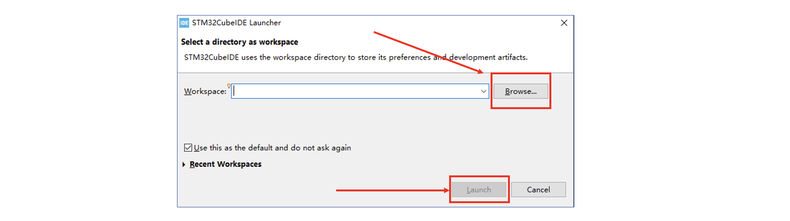The height and width of the screenshot is (221, 790).
Task: Expand Recent Workspaces using the triangle arrow
Action: [184, 164]
